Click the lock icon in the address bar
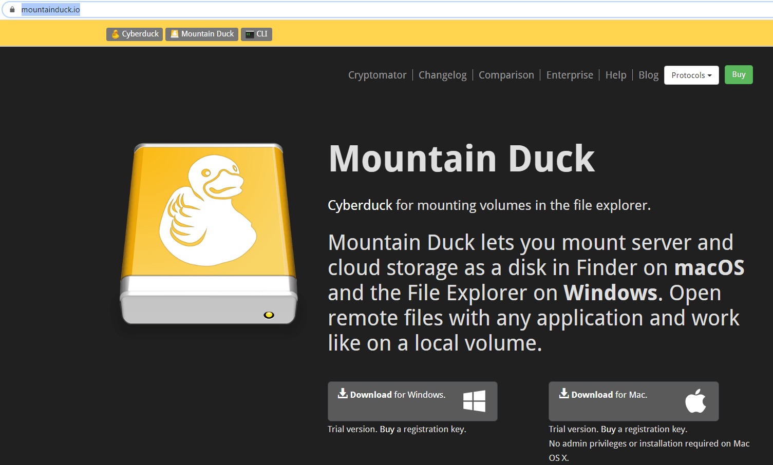Viewport: 773px width, 465px height. [x=12, y=10]
